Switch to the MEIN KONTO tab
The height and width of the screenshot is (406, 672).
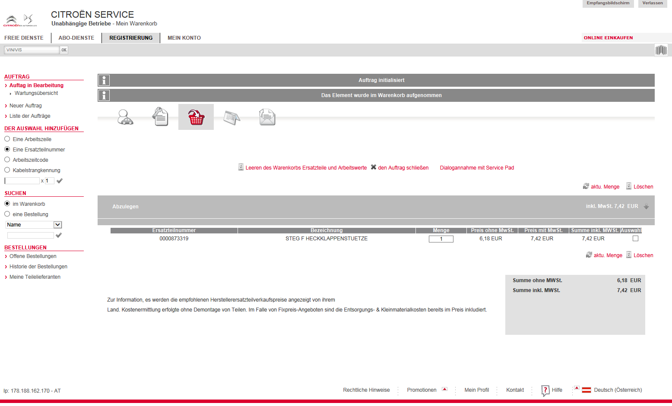[x=184, y=38]
